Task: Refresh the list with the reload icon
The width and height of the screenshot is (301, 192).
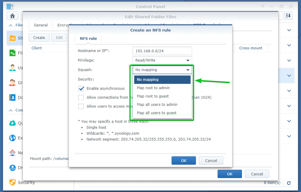Action: (289, 183)
